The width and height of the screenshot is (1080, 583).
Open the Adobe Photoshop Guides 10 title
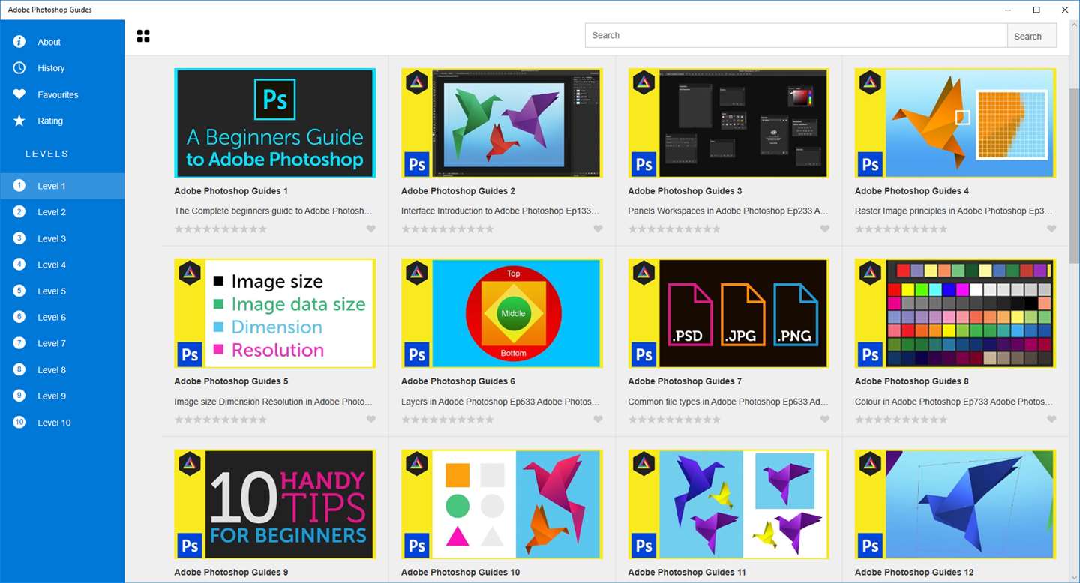(x=460, y=573)
